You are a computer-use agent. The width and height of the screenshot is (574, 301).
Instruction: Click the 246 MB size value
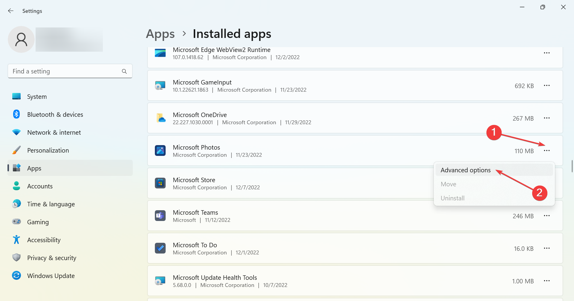[523, 216]
